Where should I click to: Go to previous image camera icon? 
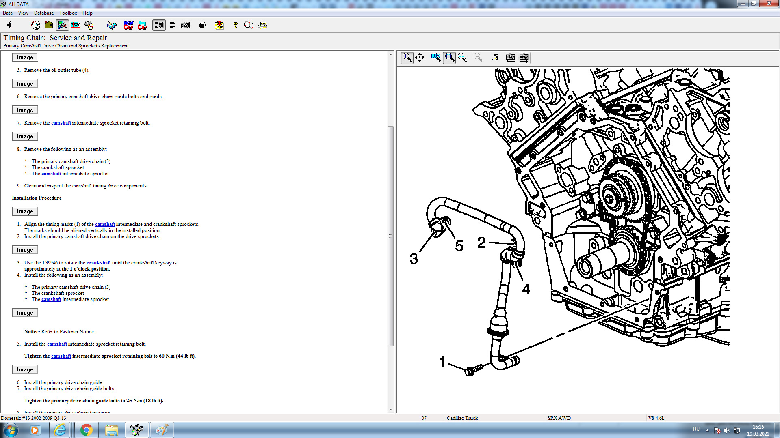(x=510, y=57)
